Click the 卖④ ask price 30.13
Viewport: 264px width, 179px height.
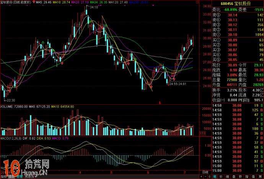(x=232, y=20)
